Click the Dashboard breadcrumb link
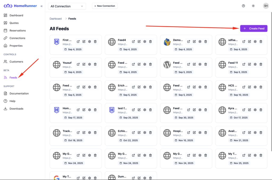Screen dimensions: 272x180 click(56, 19)
